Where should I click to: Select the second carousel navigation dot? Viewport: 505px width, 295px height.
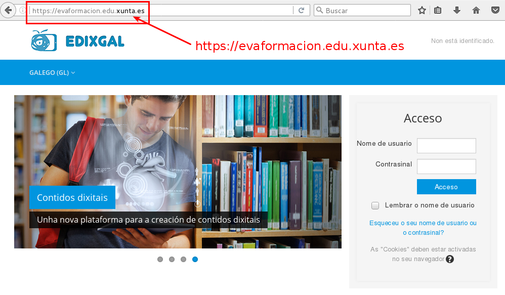tap(172, 259)
